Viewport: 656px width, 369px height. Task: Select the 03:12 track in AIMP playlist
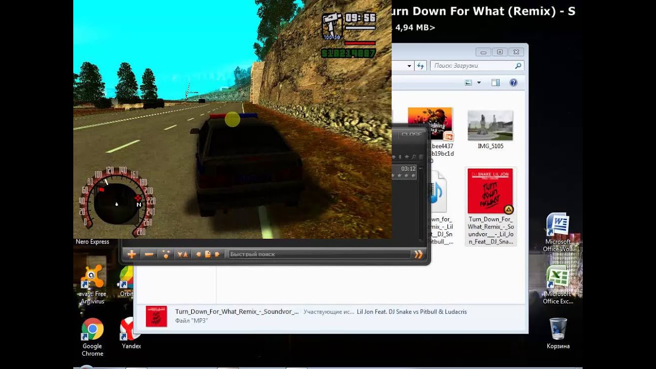click(x=405, y=172)
